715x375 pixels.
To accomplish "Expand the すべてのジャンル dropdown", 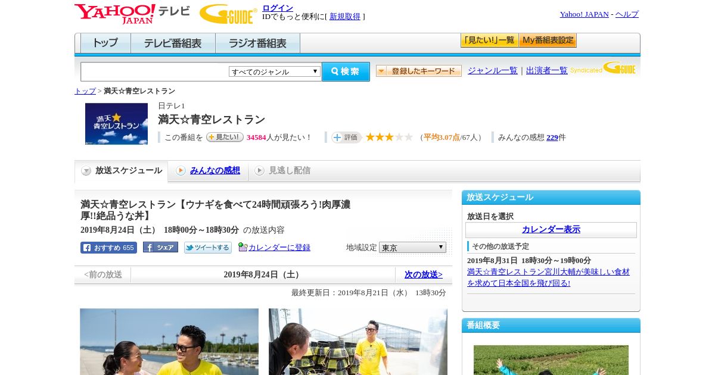I will coord(275,71).
